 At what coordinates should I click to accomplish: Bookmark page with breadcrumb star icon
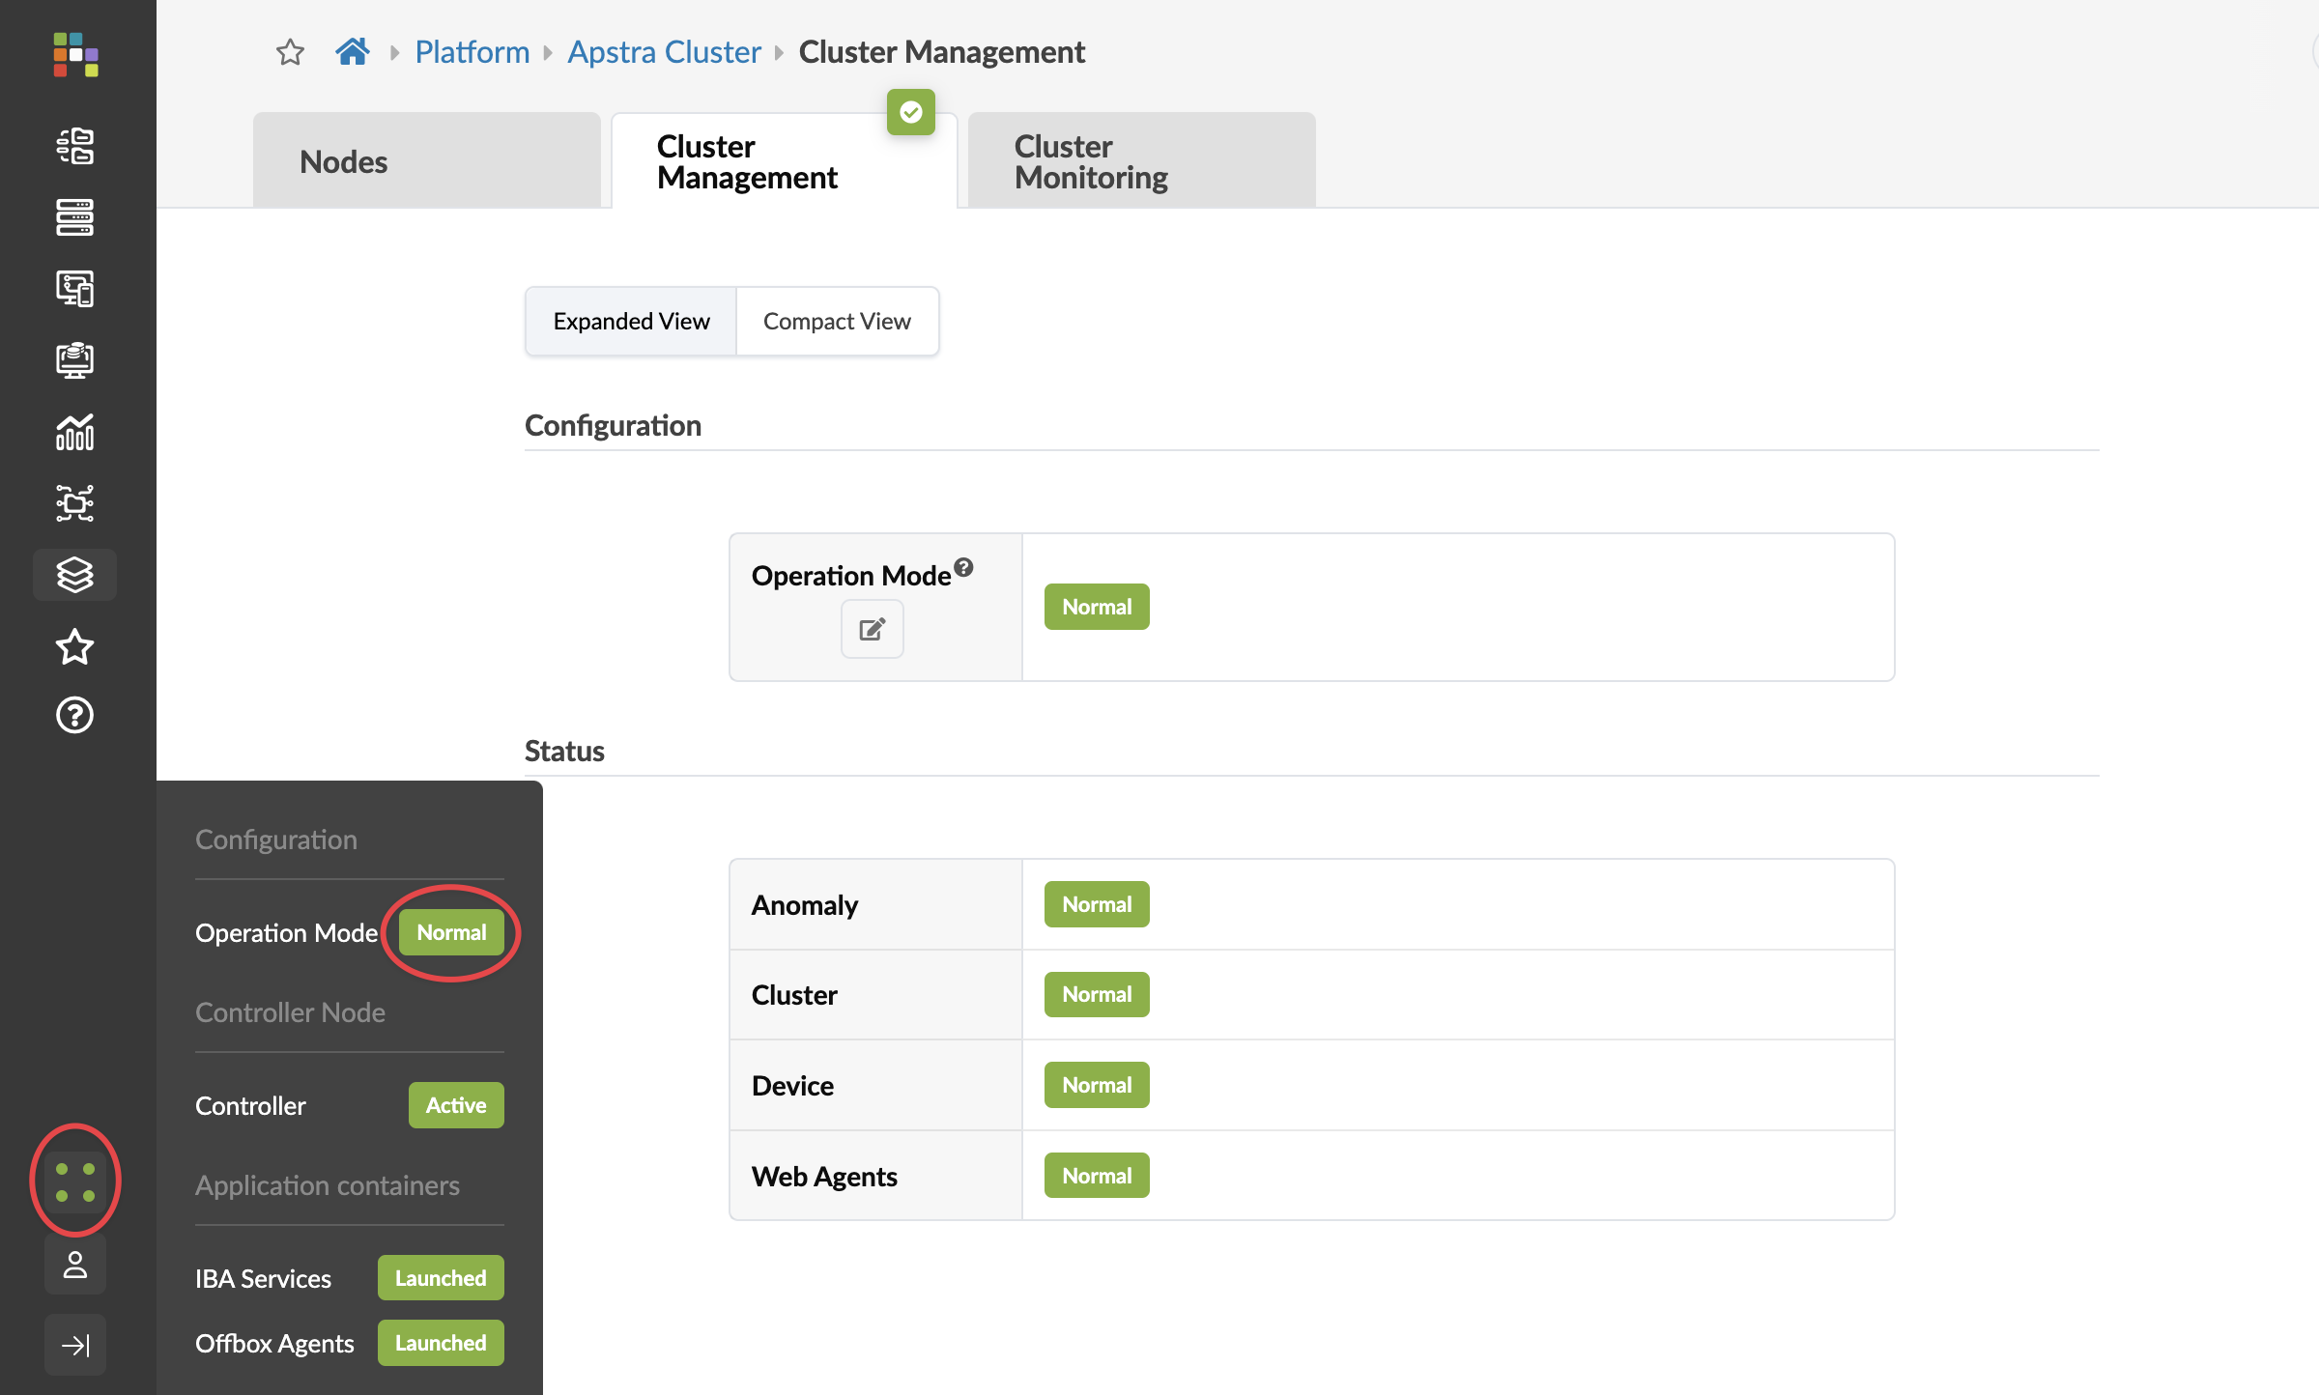290,52
